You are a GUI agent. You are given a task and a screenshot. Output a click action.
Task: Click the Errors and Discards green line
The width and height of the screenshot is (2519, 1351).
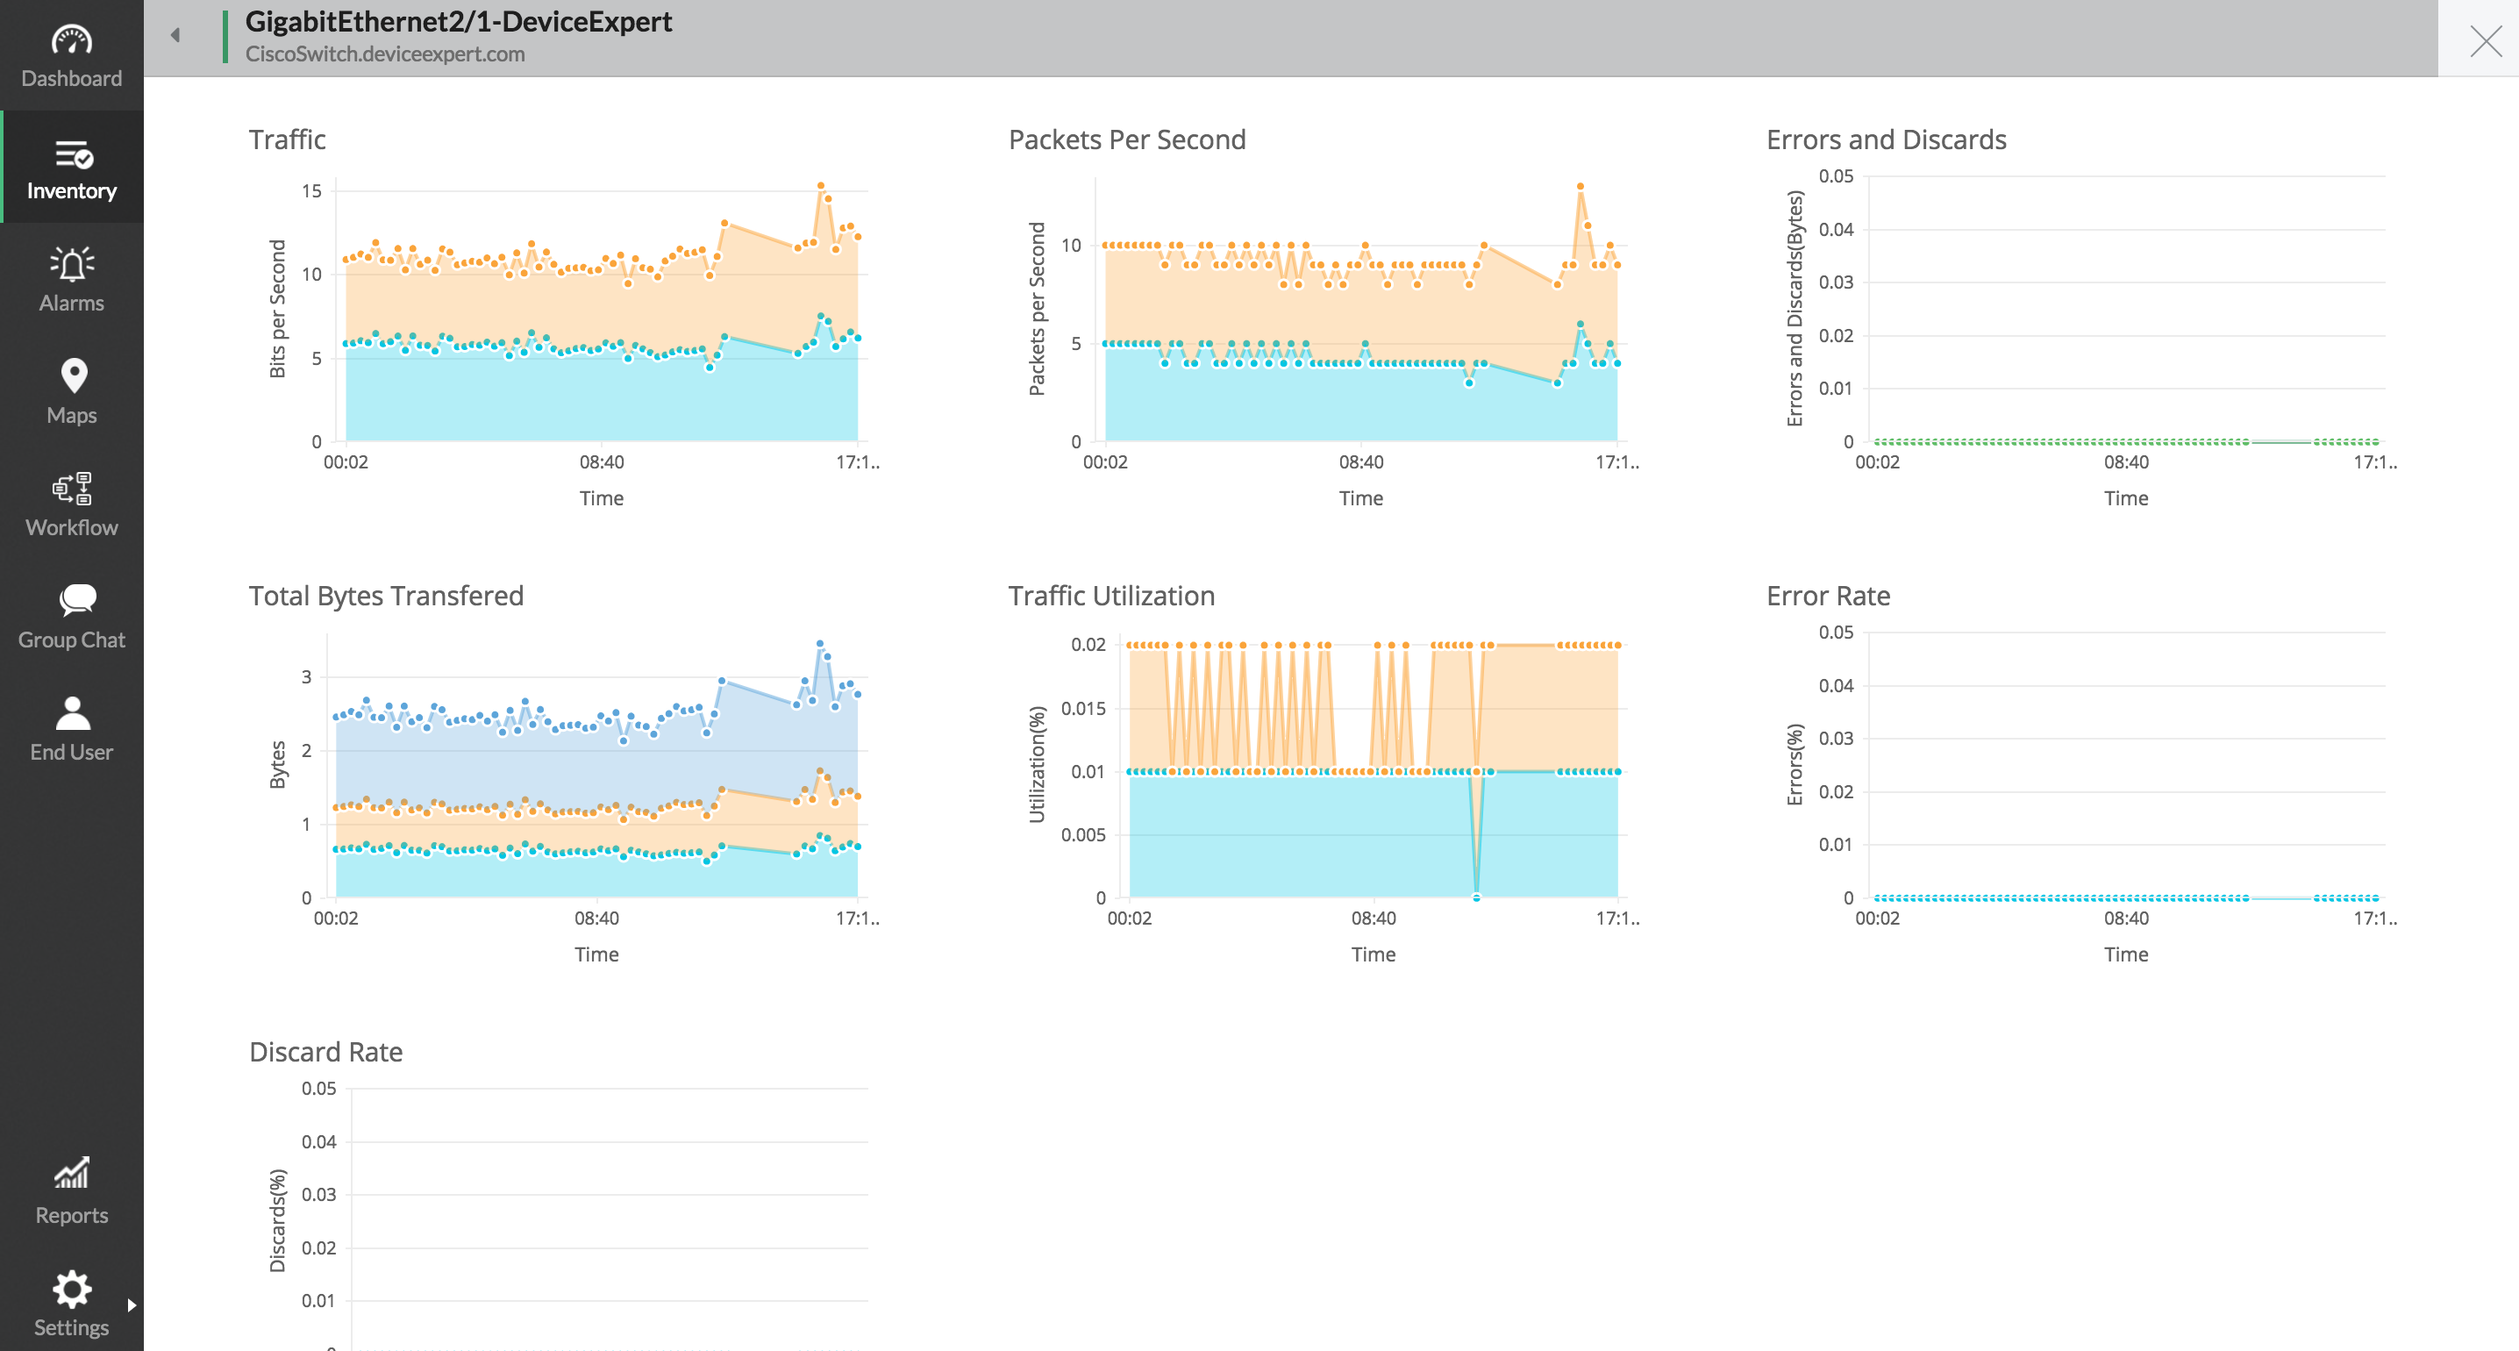[2053, 442]
